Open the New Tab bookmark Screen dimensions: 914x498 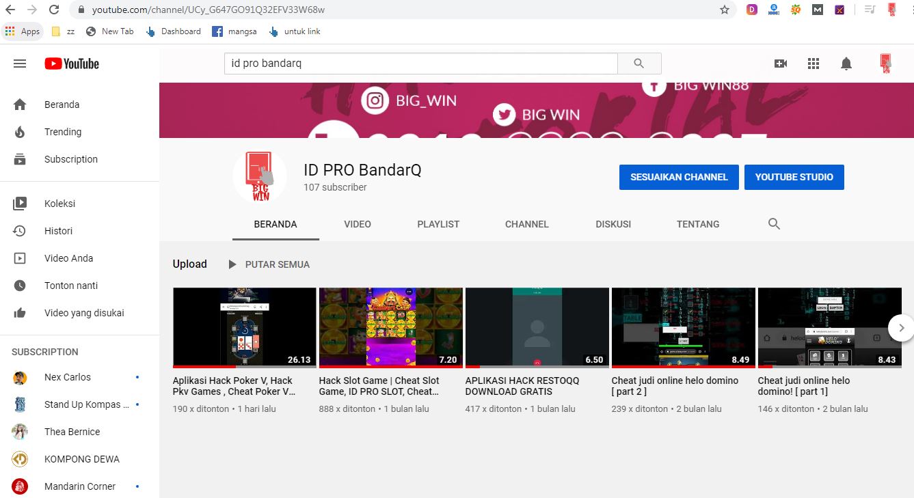110,31
